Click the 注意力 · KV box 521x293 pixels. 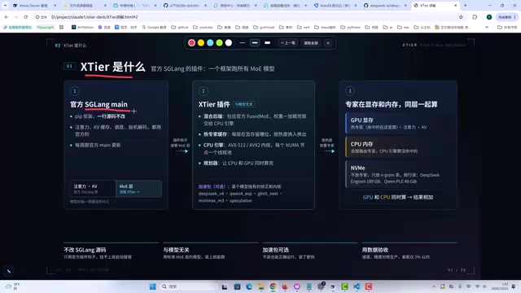pos(93,189)
